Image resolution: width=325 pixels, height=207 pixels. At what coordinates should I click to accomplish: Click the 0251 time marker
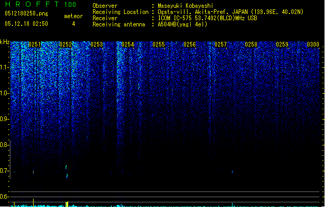[35, 45]
